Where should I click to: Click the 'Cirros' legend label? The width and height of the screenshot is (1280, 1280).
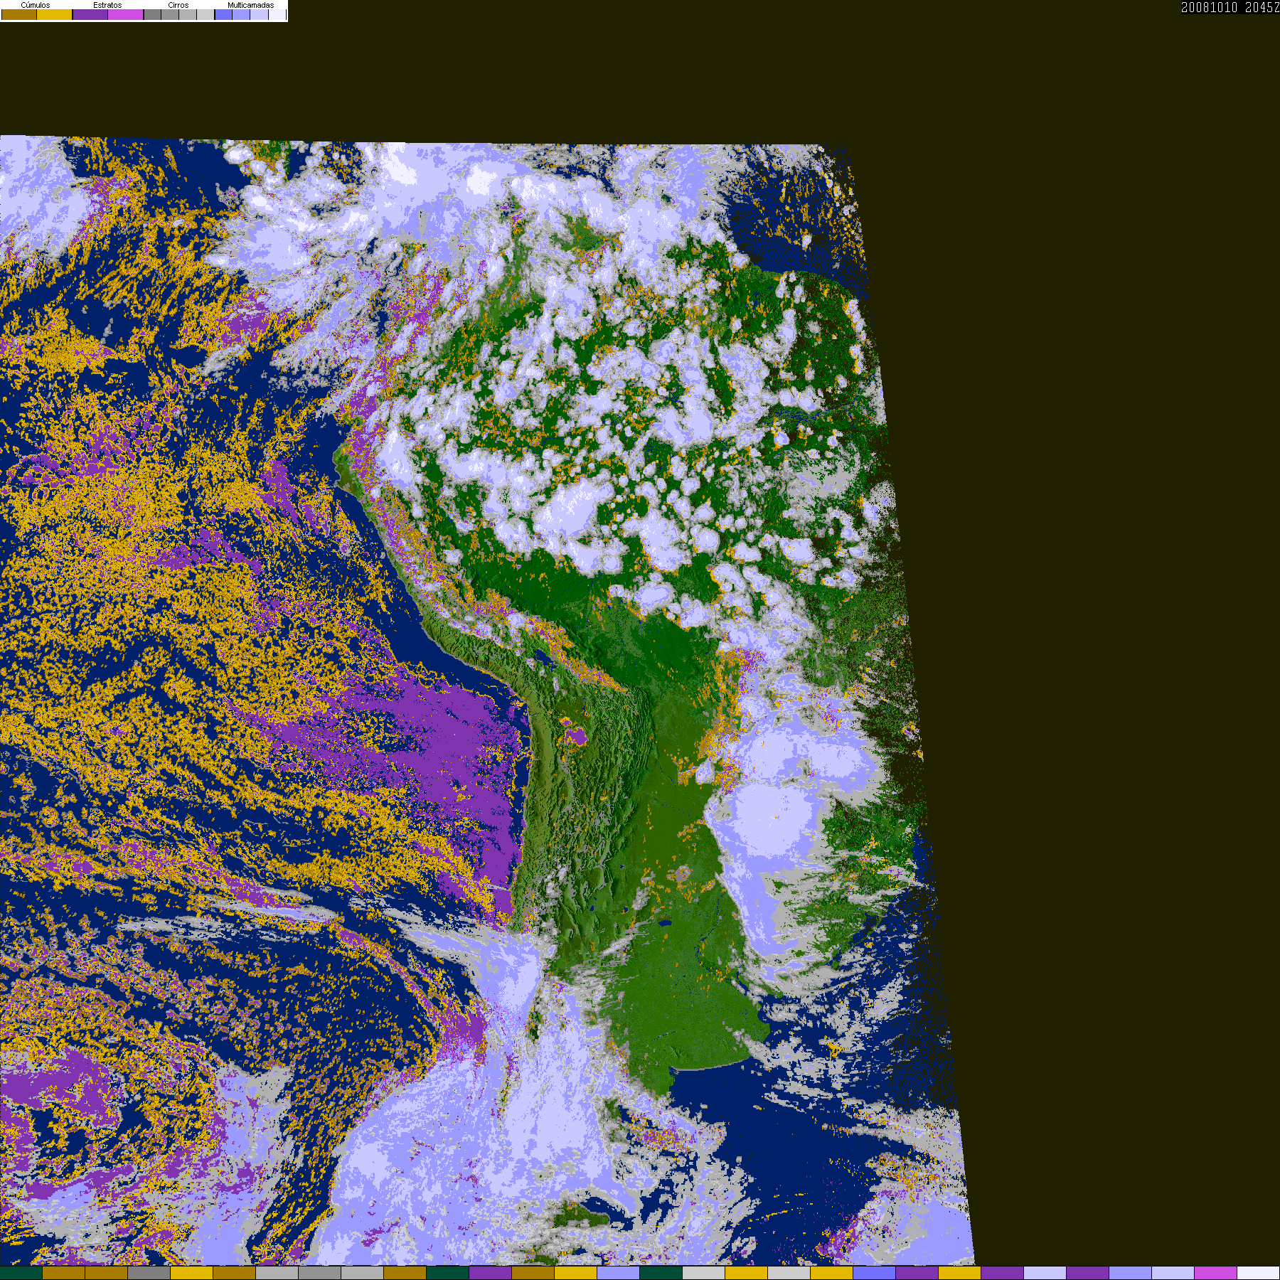178,5
